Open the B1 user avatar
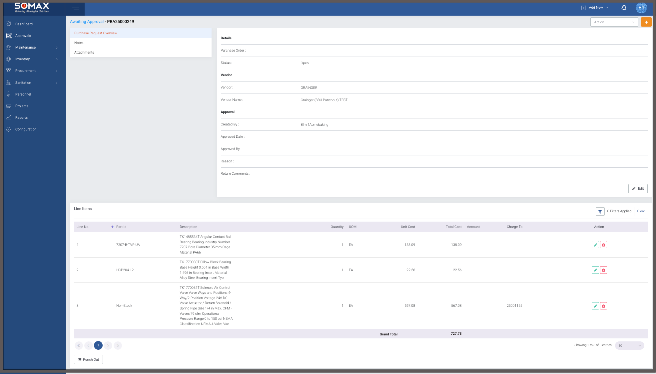656x374 pixels. 641,8
